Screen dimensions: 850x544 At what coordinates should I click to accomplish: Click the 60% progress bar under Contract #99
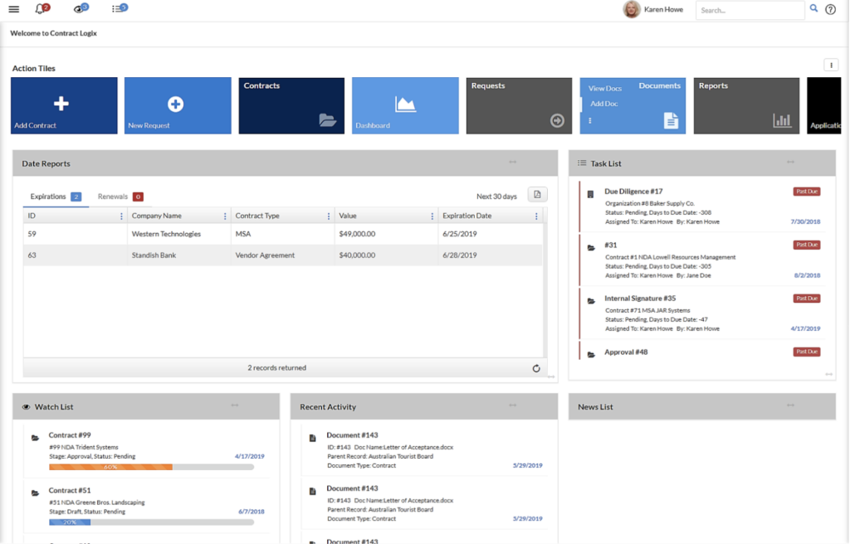[x=111, y=466]
